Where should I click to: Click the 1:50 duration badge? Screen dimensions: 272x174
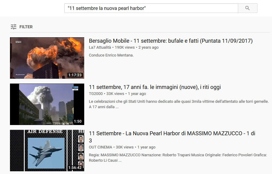(x=78, y=121)
